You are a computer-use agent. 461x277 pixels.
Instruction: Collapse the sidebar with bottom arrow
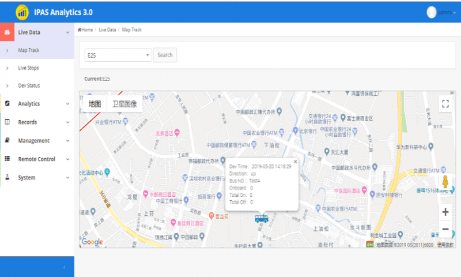(x=64, y=267)
